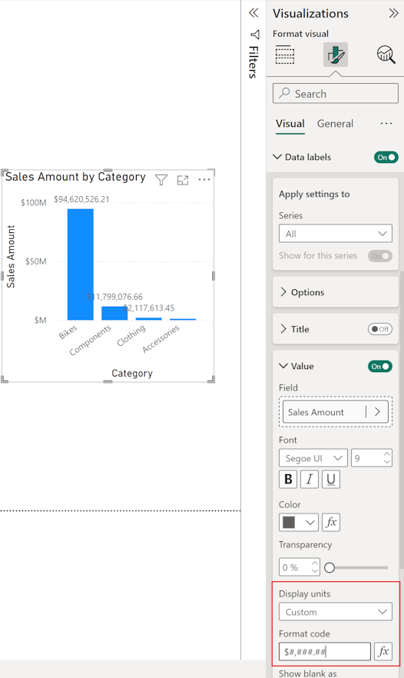Click the Accessories axis label
This screenshot has width=404, height=678.
(161, 338)
